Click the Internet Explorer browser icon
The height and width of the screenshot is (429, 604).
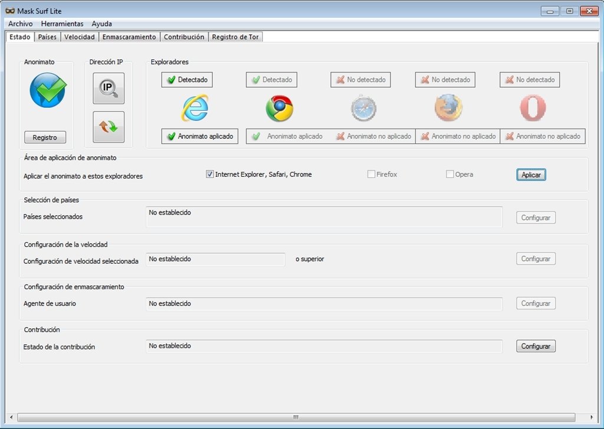click(x=195, y=108)
